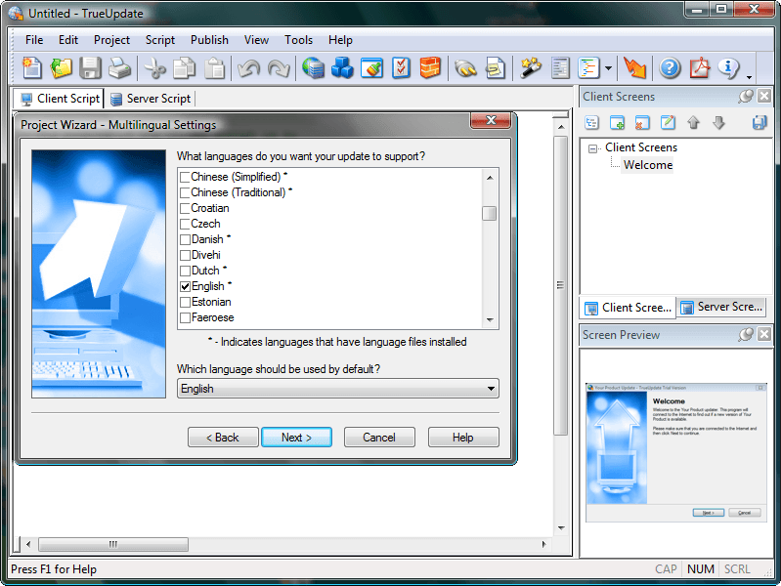The image size is (781, 586).
Task: Open the Project menu
Action: click(x=111, y=40)
